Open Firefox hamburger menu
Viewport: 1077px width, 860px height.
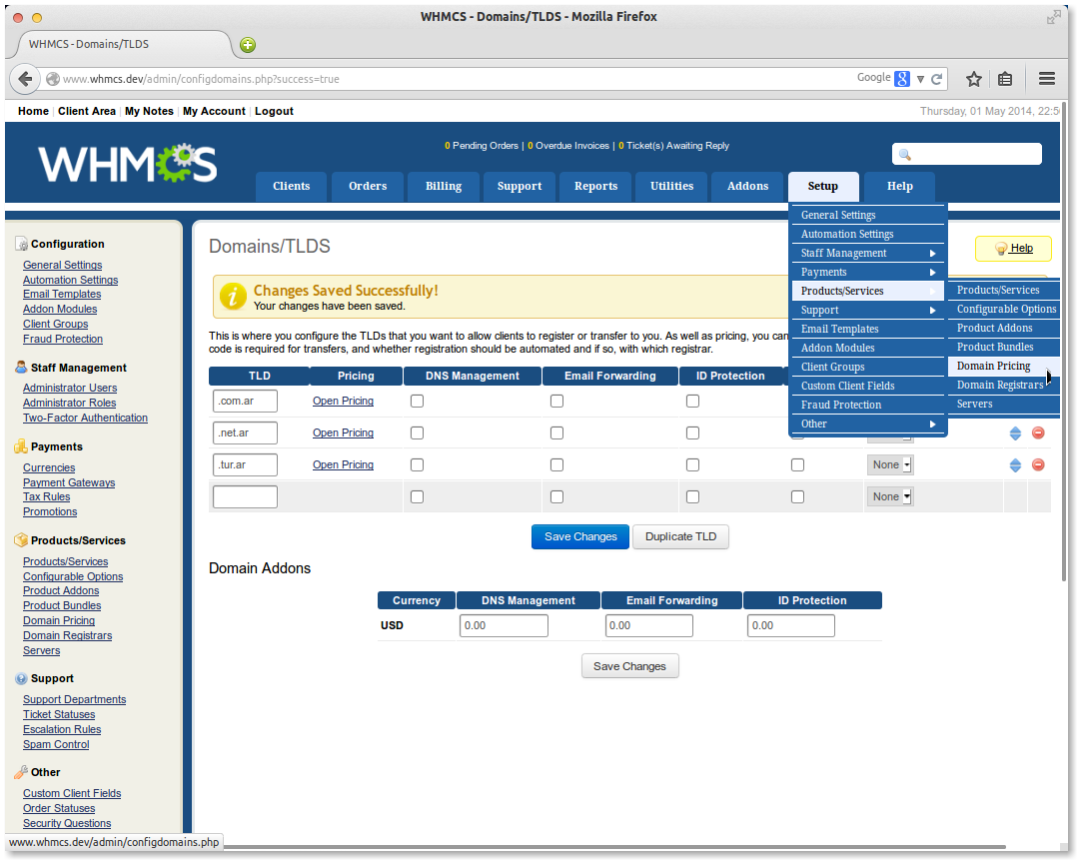(1047, 79)
